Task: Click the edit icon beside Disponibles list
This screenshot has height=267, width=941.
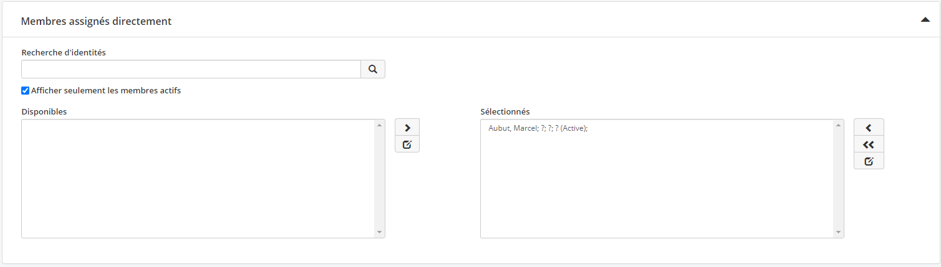Action: point(407,144)
